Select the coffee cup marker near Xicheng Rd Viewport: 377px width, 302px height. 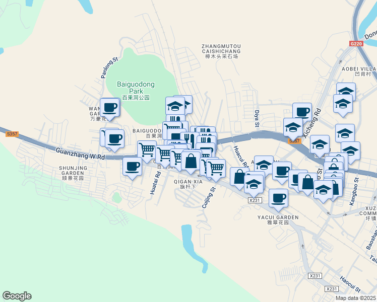click(302, 112)
